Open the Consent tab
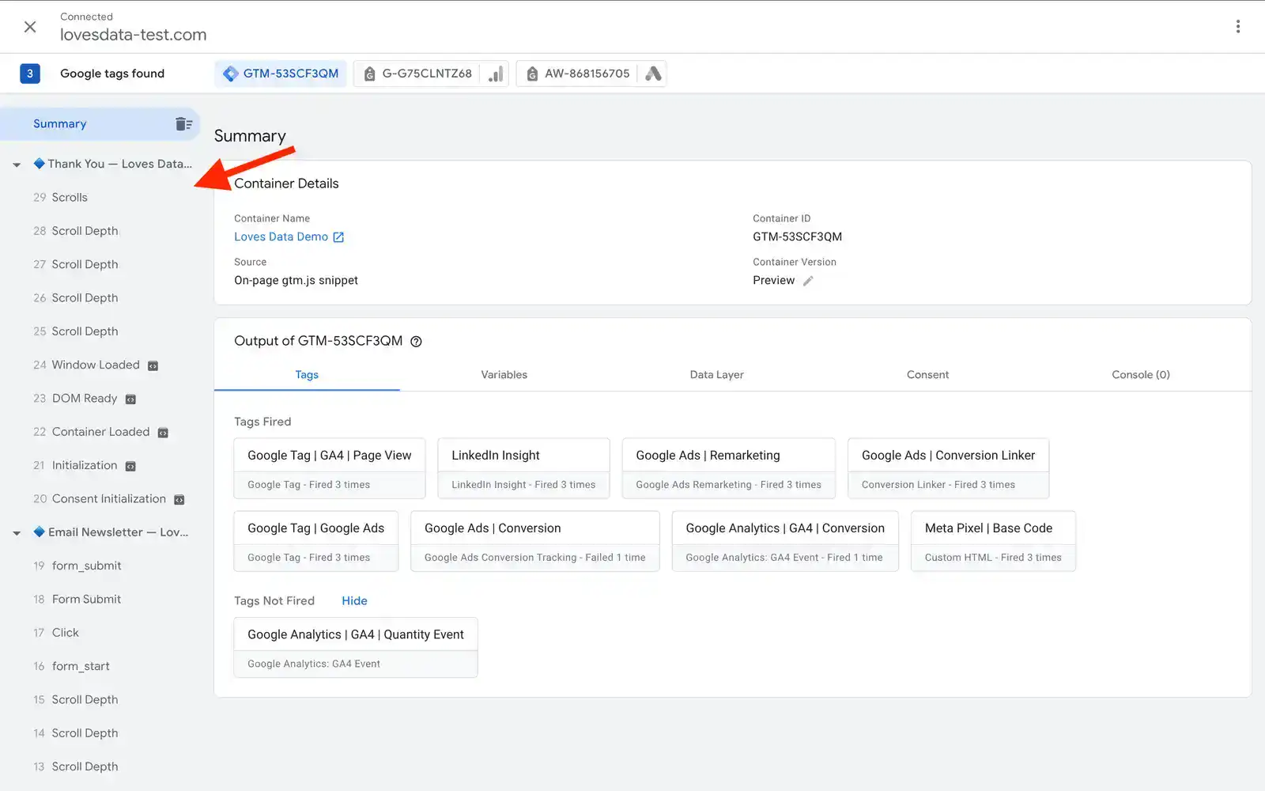Screen dimensions: 1265x791 click(x=927, y=375)
